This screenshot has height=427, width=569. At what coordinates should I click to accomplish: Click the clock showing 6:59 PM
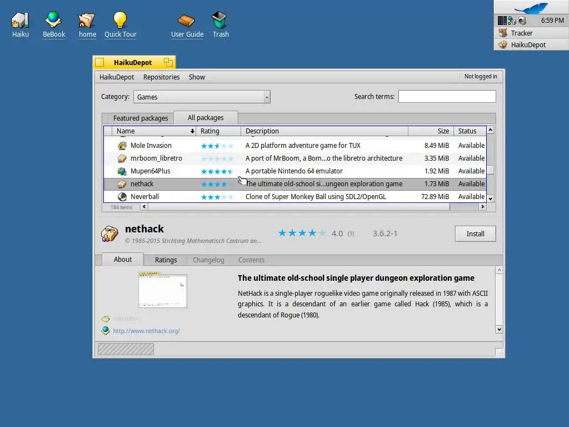[x=552, y=21]
